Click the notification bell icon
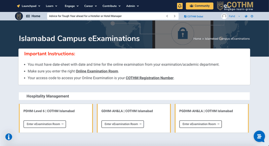The width and height of the screenshot is (269, 146). pyautogui.click(x=180, y=6)
